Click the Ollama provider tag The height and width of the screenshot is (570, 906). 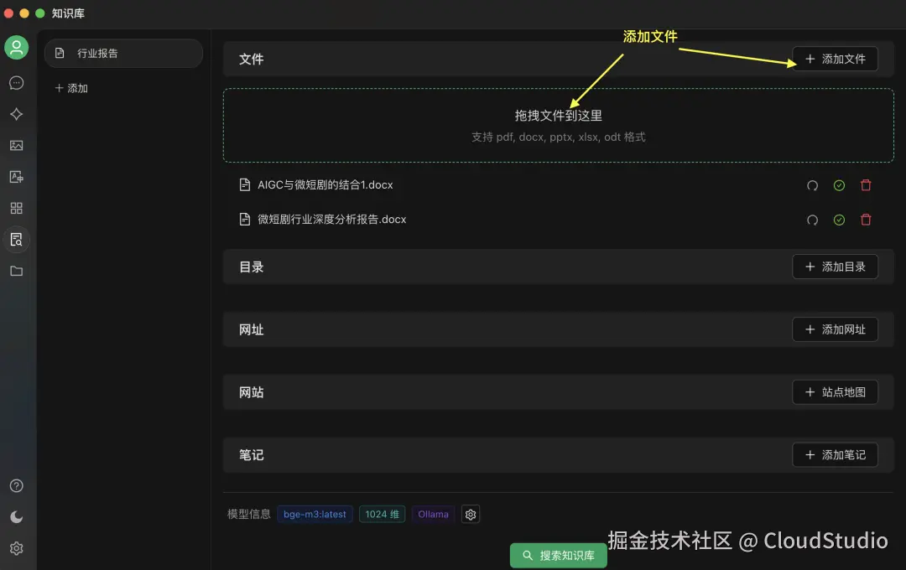coord(433,514)
